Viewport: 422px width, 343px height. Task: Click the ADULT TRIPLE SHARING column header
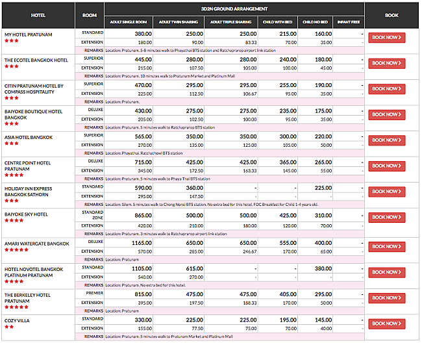point(231,22)
